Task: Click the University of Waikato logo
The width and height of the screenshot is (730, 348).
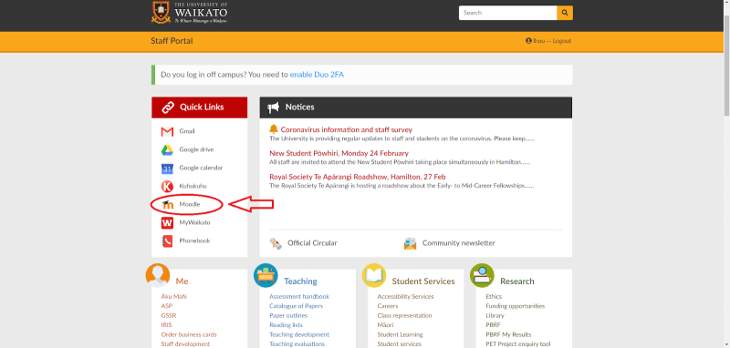Action: click(x=190, y=13)
